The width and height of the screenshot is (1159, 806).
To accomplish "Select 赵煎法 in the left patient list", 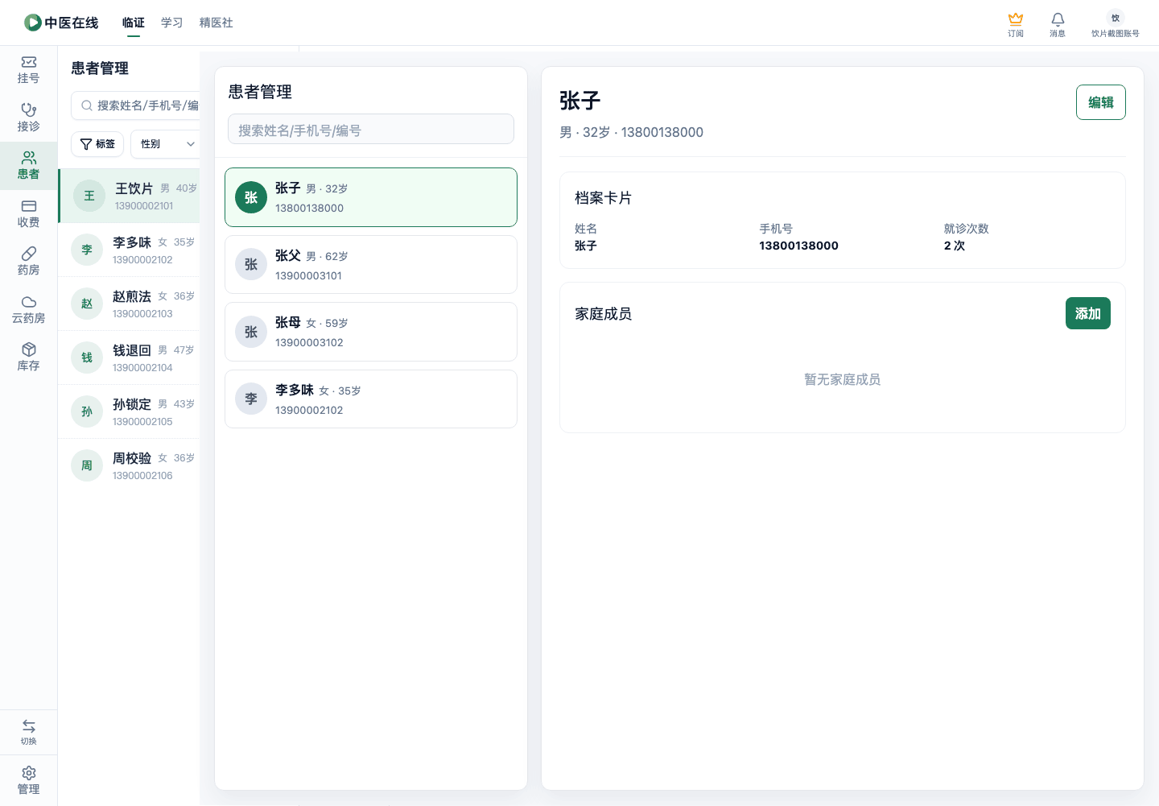I will [129, 304].
